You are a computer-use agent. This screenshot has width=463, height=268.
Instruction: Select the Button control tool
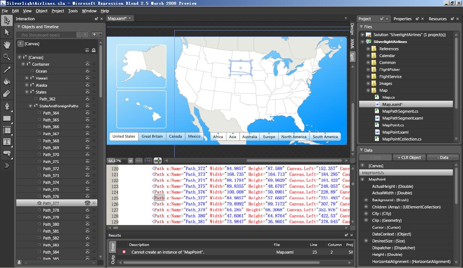(7, 154)
